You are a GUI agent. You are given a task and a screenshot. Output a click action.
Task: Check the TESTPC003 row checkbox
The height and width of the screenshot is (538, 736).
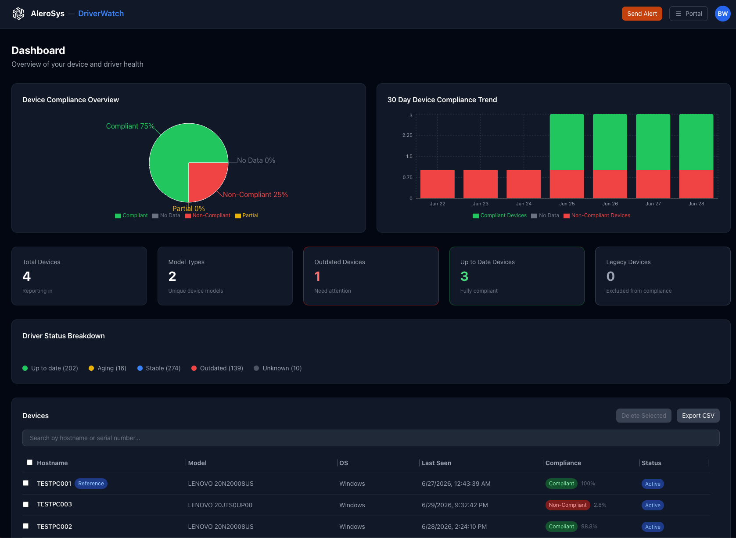click(26, 505)
